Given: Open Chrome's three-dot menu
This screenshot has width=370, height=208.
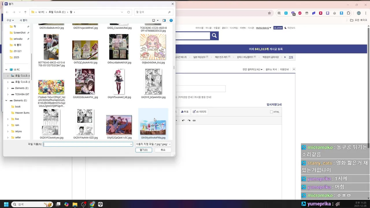Looking at the screenshot, I should point(365,13).
